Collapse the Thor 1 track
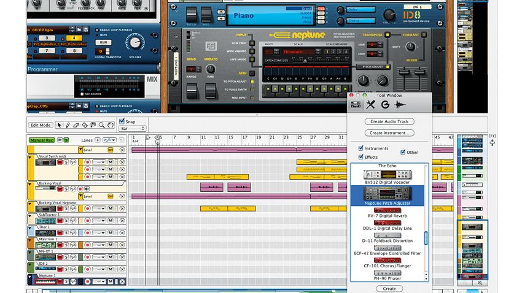Image resolution: width=522 pixels, height=293 pixels. [30, 228]
